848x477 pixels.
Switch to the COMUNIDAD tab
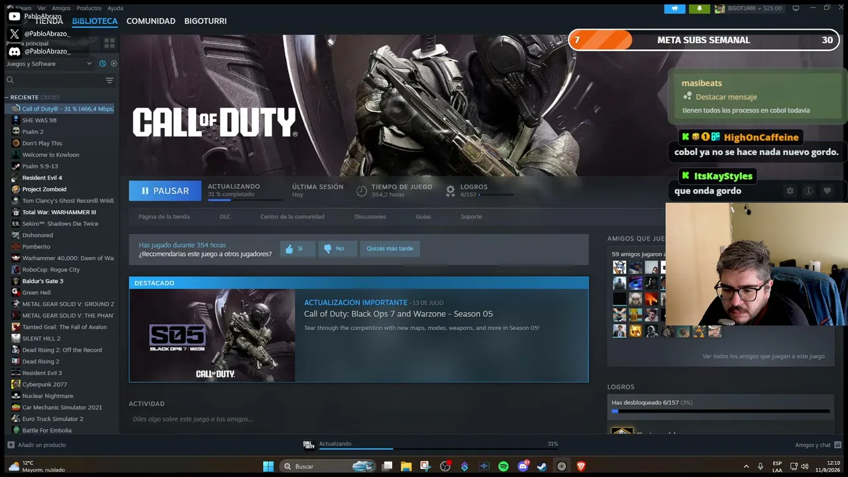151,21
